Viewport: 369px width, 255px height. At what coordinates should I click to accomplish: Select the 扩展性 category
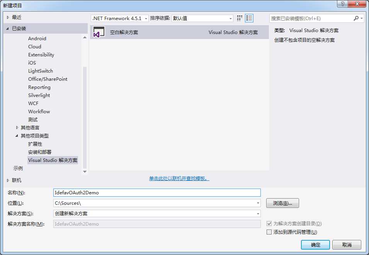click(x=35, y=144)
